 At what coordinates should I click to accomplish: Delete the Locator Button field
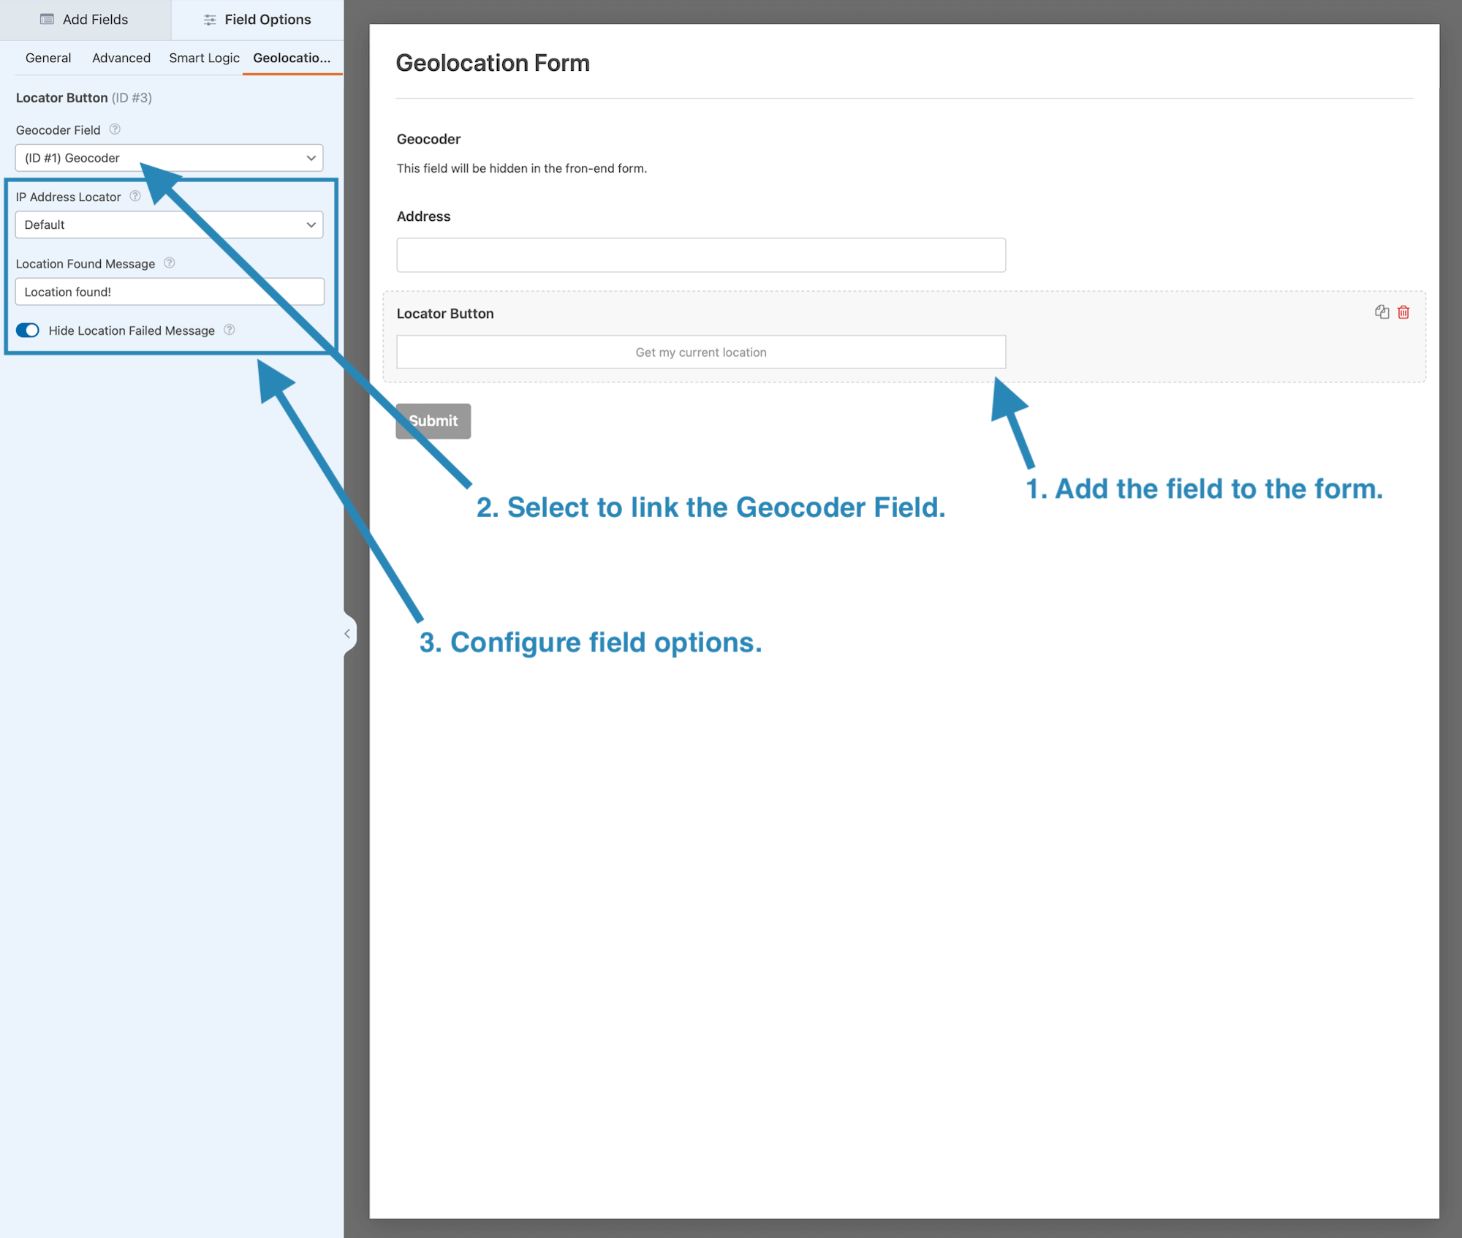1404,312
